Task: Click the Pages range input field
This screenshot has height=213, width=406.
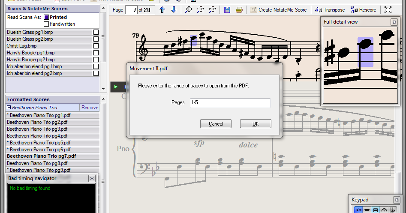Action: (230, 103)
